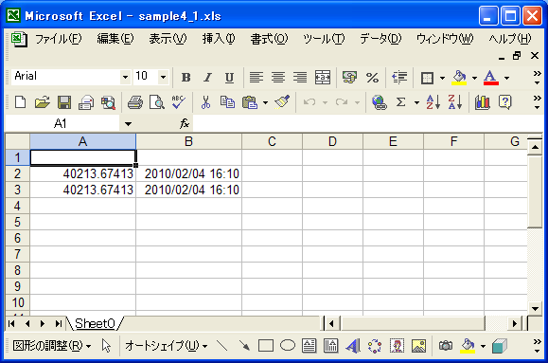548x363 pixels.
Task: Sort Ascending A to Z
Action: tap(433, 102)
